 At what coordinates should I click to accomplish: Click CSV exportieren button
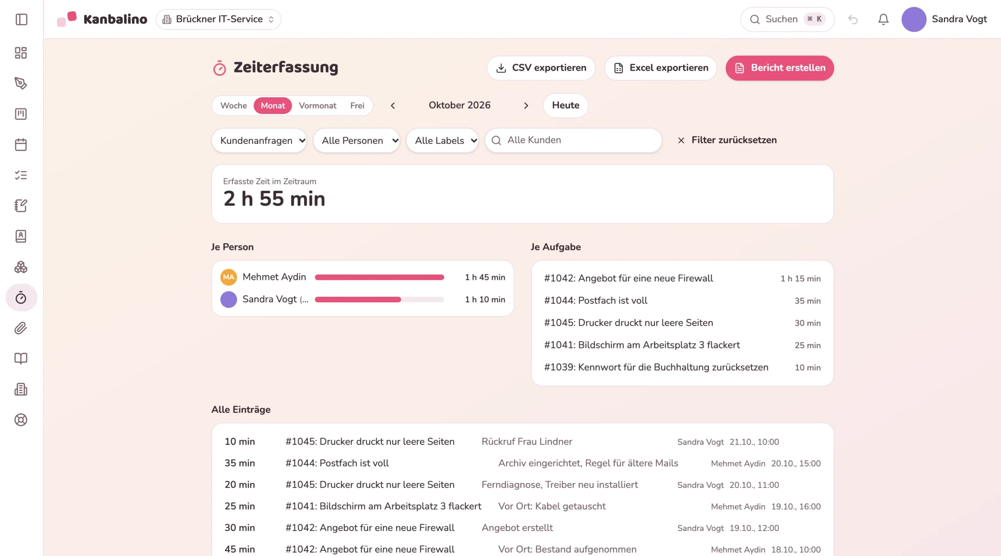tap(541, 68)
